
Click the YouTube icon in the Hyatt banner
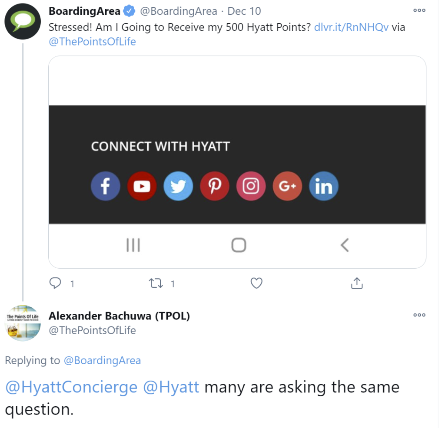(142, 186)
